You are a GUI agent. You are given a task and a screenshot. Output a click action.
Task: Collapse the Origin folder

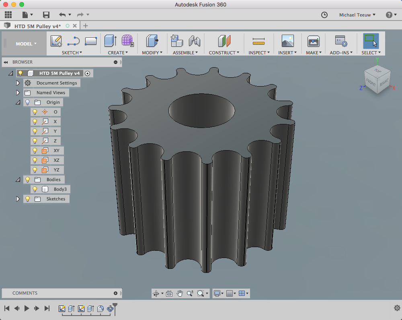(18, 102)
